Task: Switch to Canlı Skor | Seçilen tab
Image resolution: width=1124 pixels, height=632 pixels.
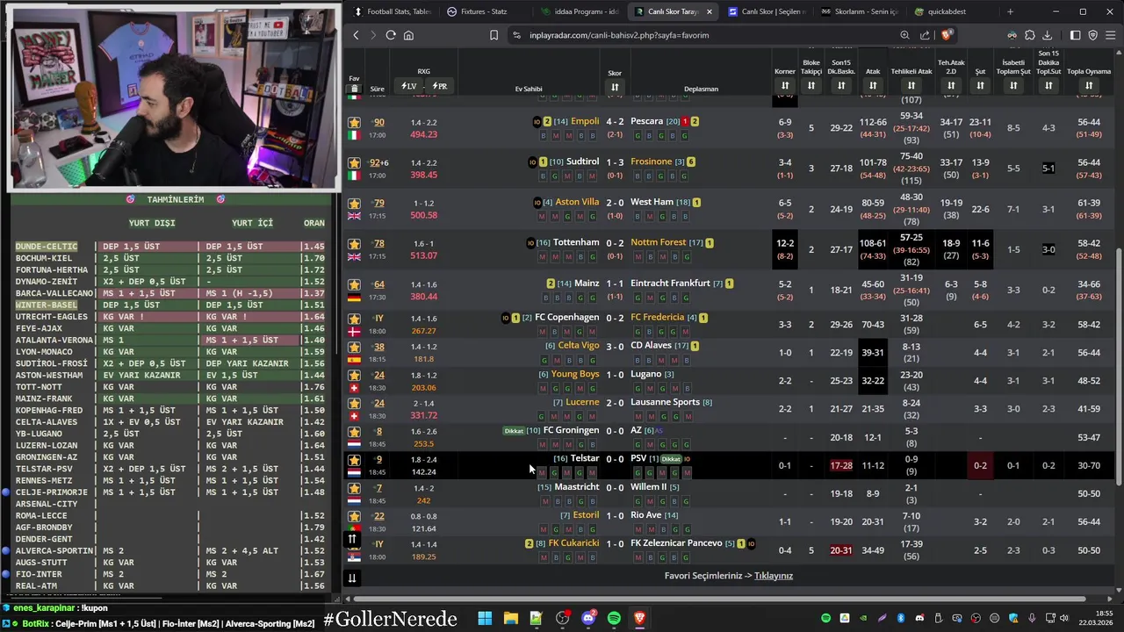Action: click(x=767, y=11)
